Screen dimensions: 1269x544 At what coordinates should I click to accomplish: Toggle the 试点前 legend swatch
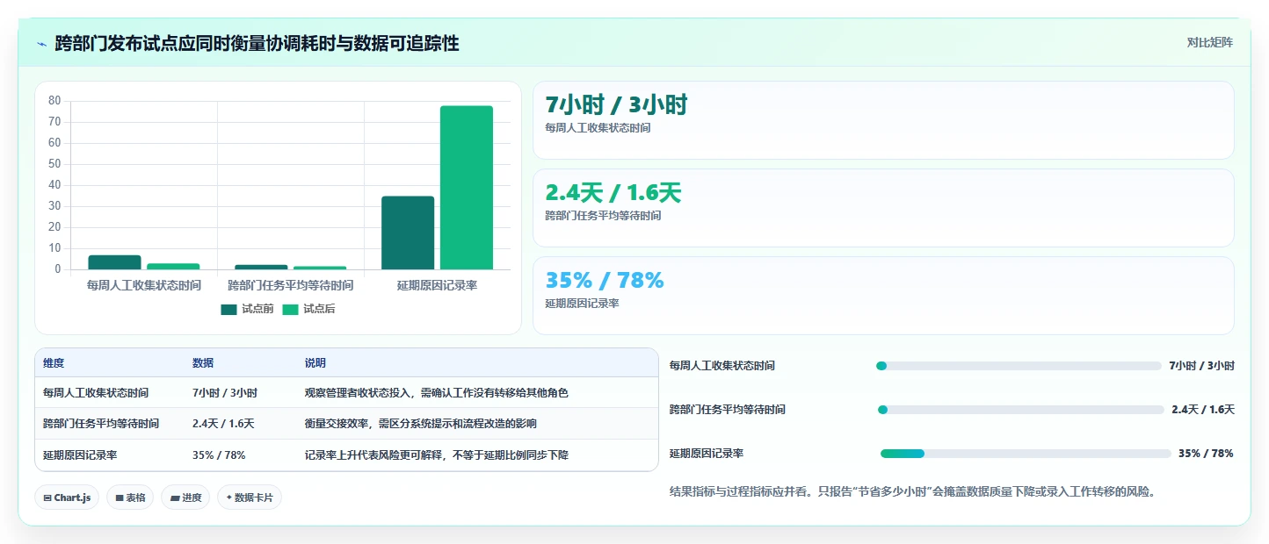pyautogui.click(x=228, y=309)
